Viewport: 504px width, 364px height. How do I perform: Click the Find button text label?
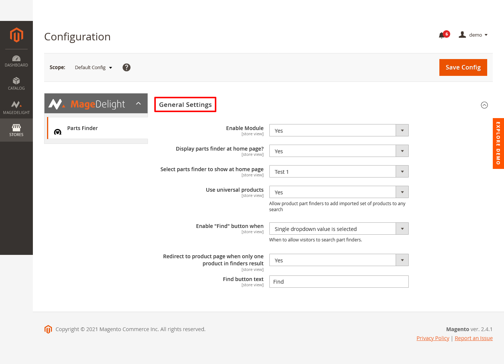(243, 279)
